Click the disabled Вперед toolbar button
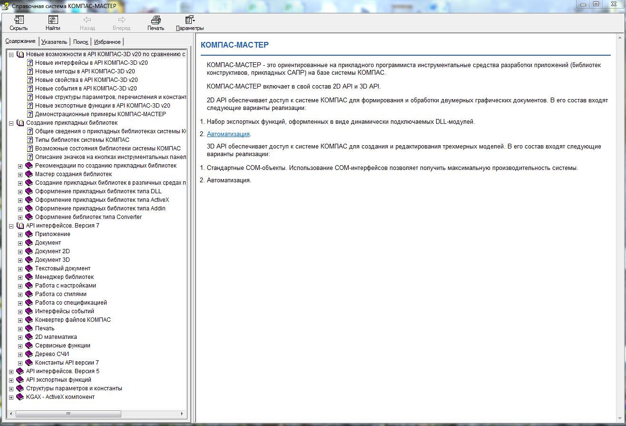 click(121, 23)
